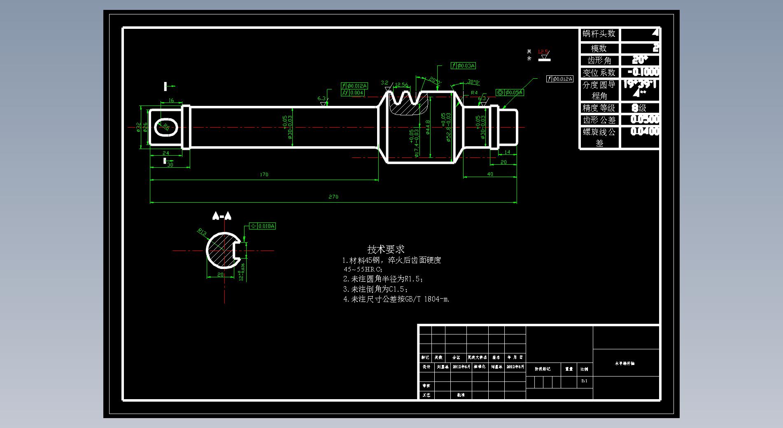Click the 20°0' angle dimension
Screen dimensions: 783x428
tap(435, 80)
